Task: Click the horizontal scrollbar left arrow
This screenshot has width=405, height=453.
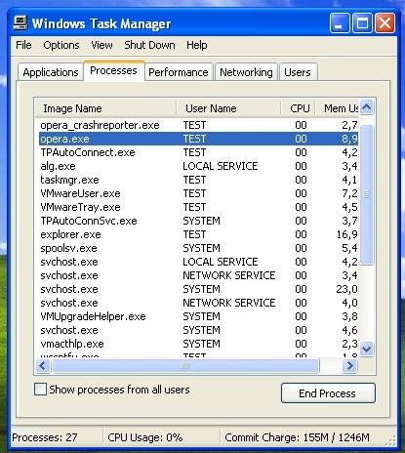Action: (x=43, y=366)
